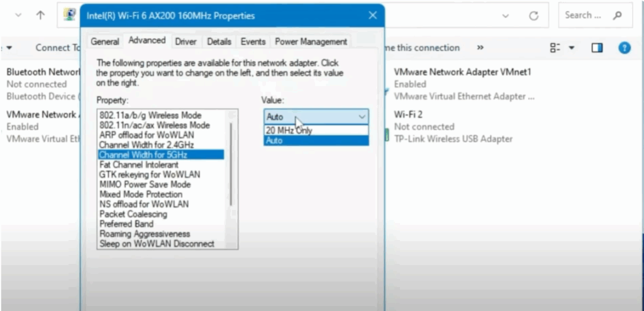
Task: Open Help with the question mark icon
Action: point(625,48)
